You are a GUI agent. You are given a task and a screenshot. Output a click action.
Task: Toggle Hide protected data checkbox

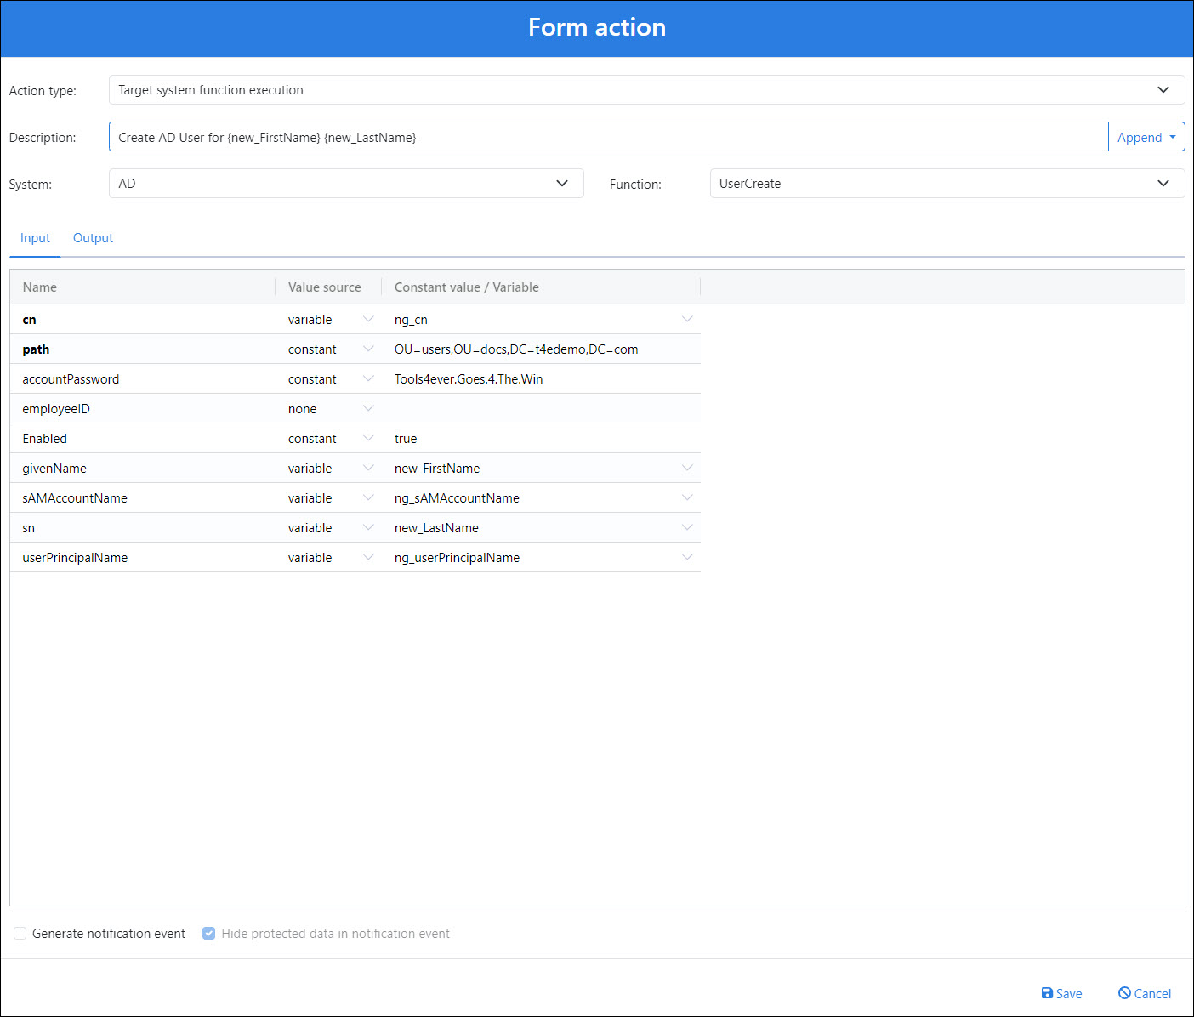pos(208,934)
